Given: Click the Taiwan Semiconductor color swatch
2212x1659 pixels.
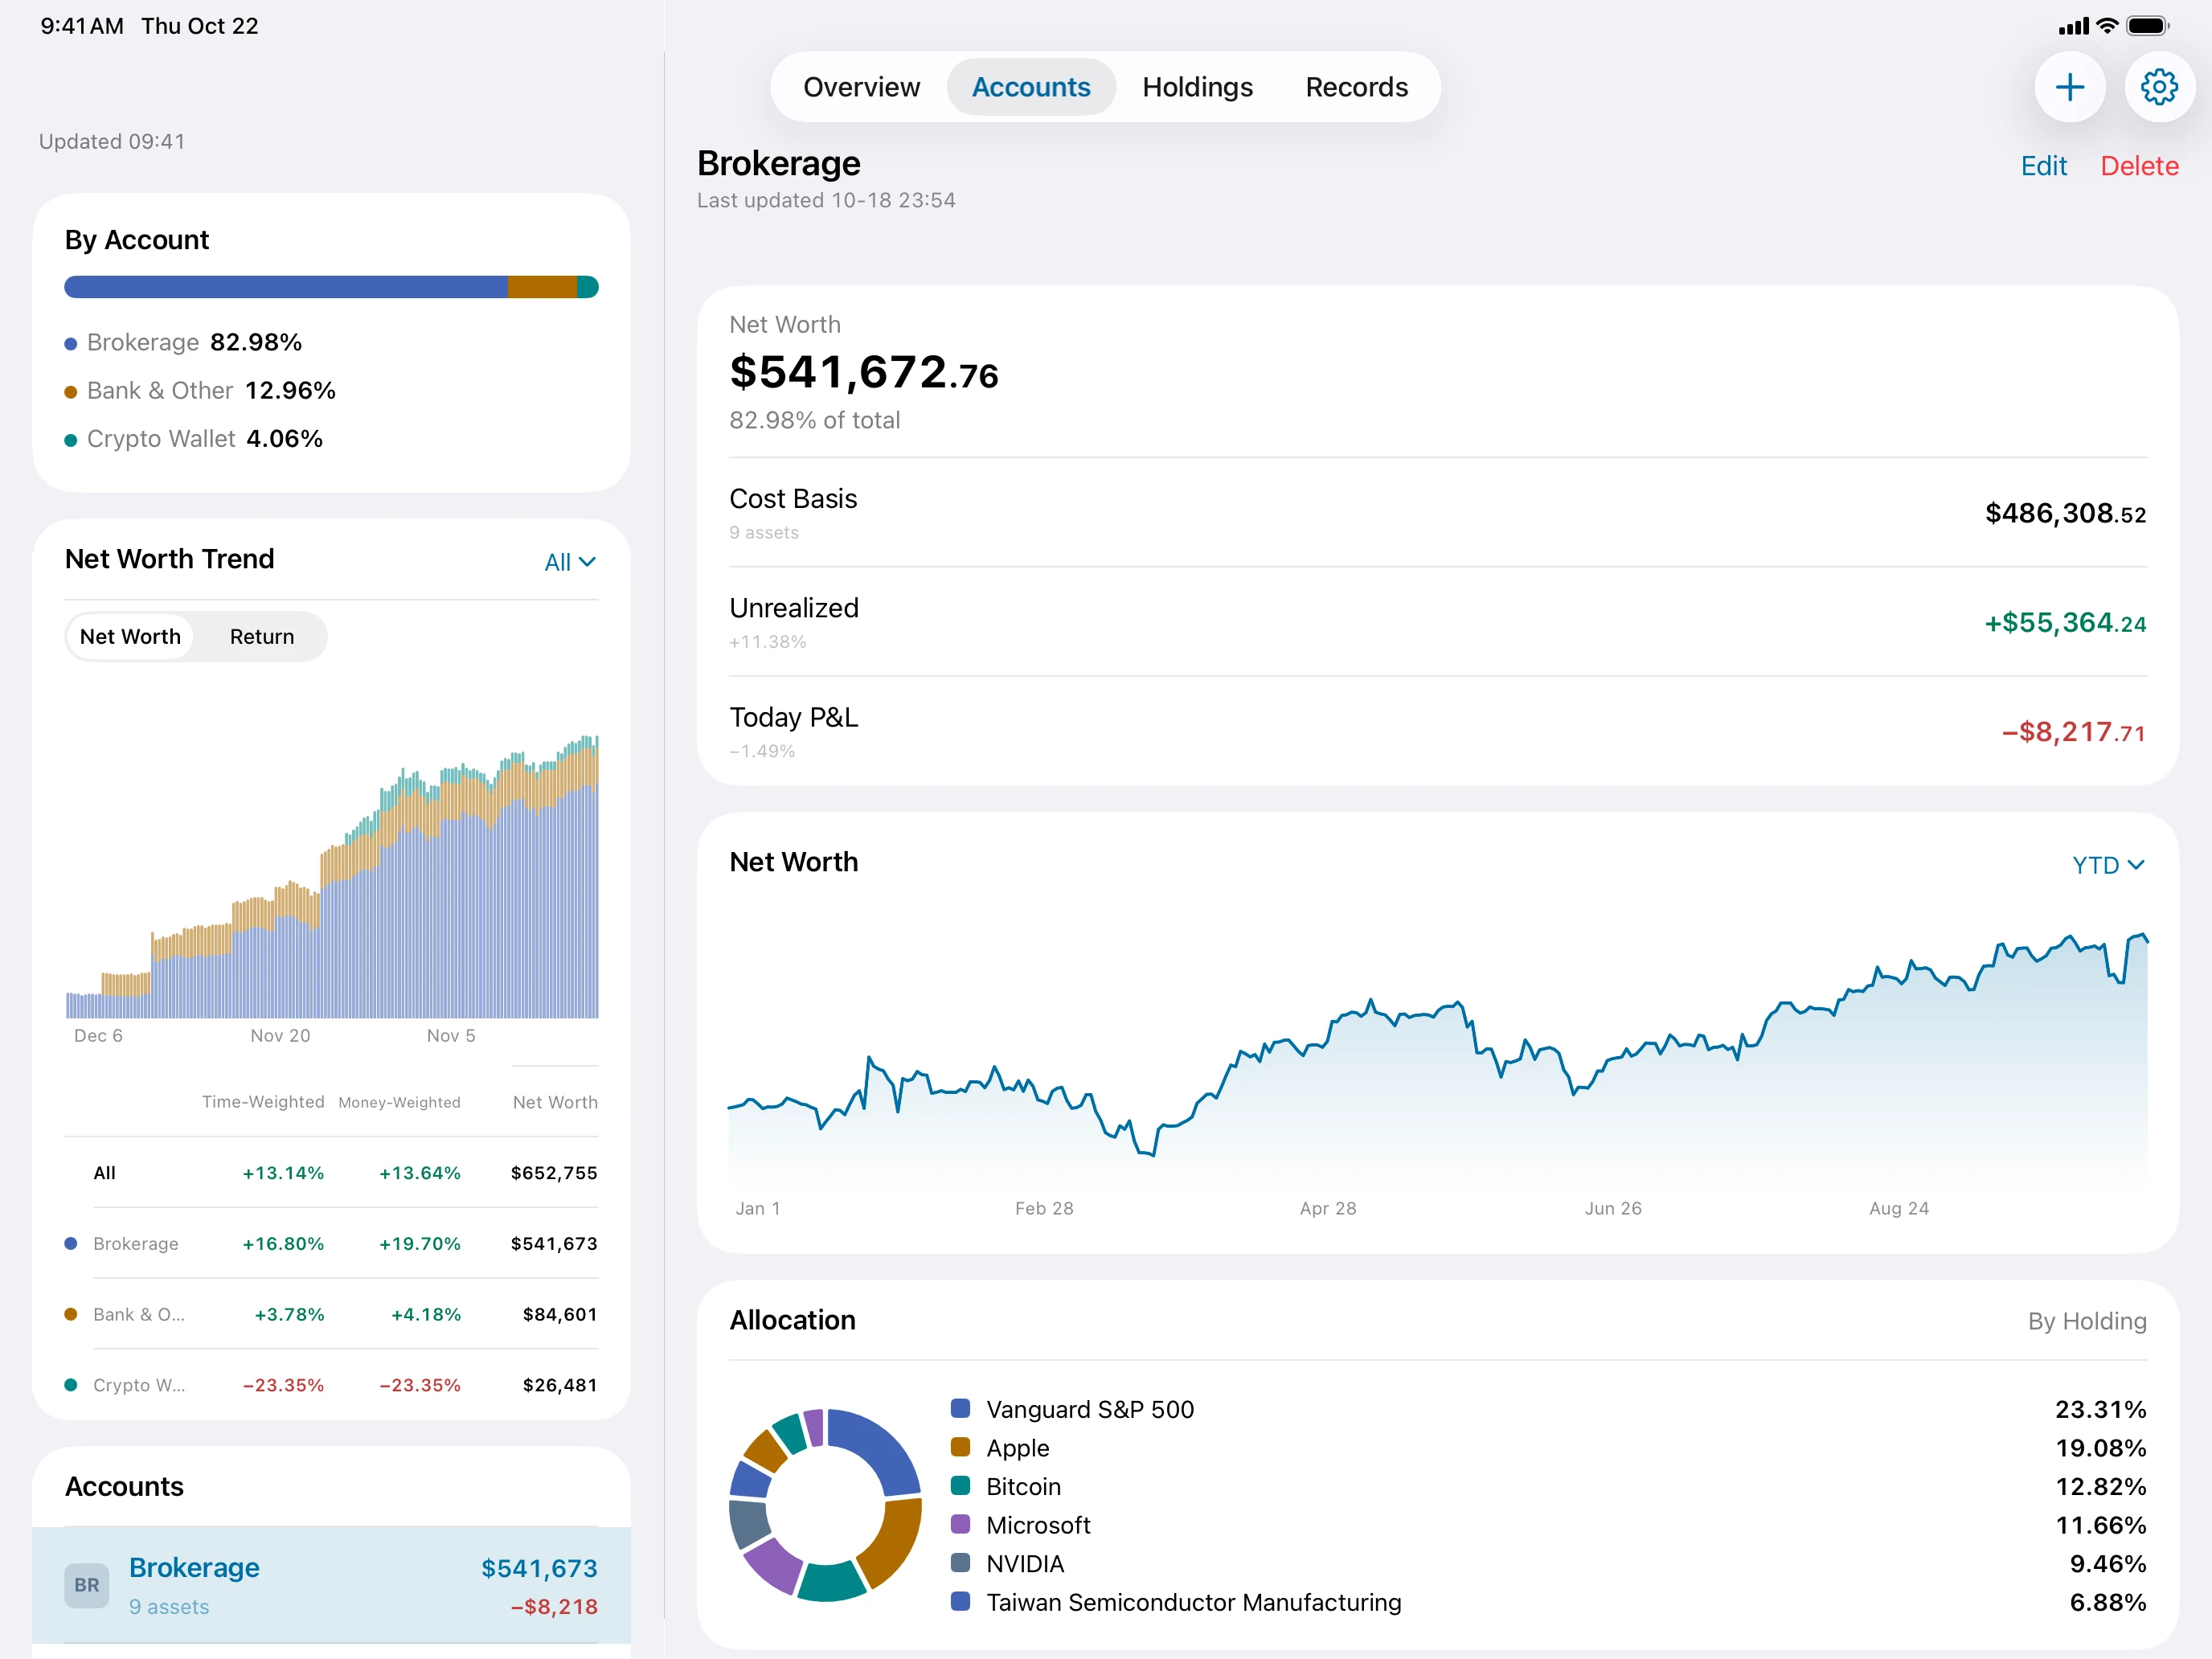Looking at the screenshot, I should [960, 1601].
